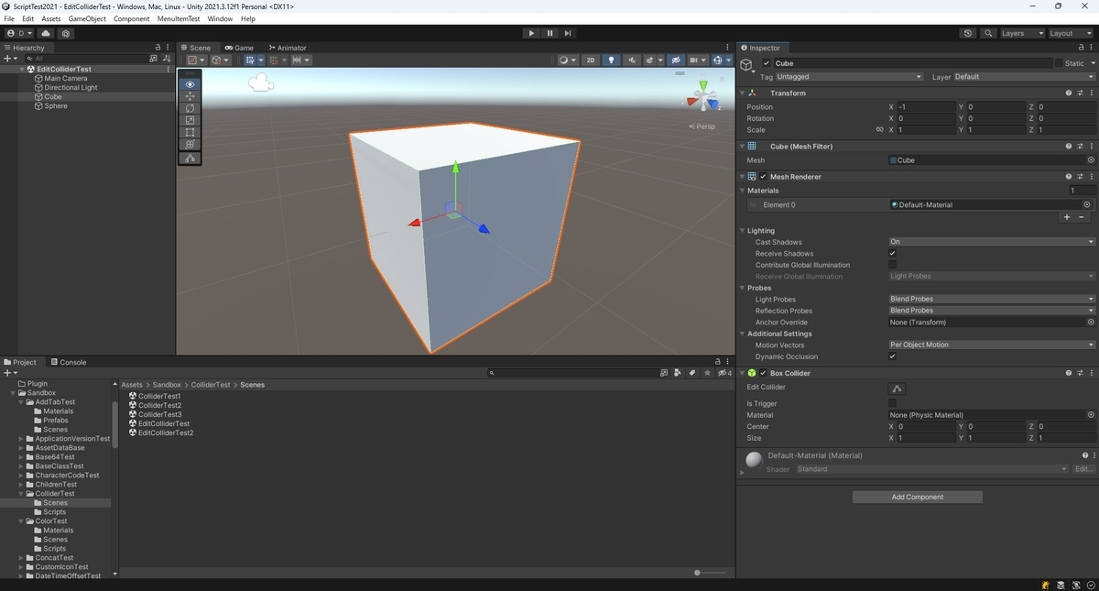Select the Scale tool
This screenshot has height=591, width=1099.
[190, 119]
